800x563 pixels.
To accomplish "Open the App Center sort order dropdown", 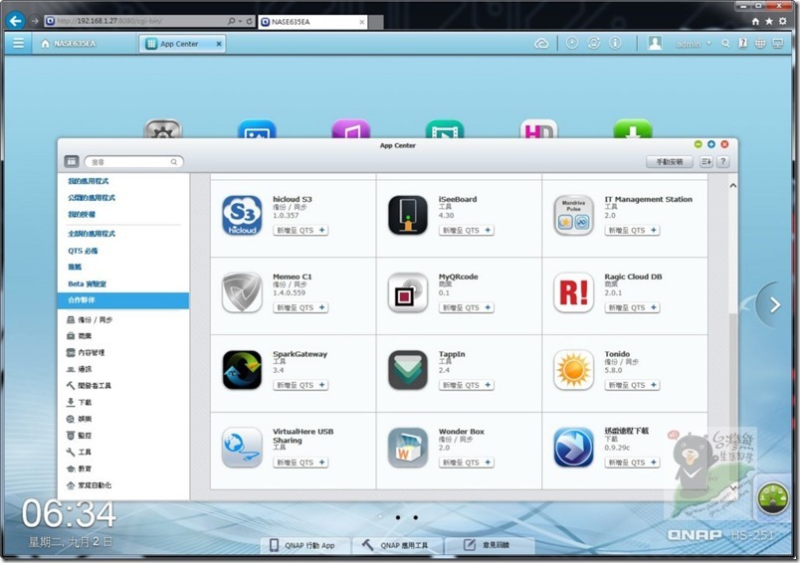I will click(x=705, y=162).
